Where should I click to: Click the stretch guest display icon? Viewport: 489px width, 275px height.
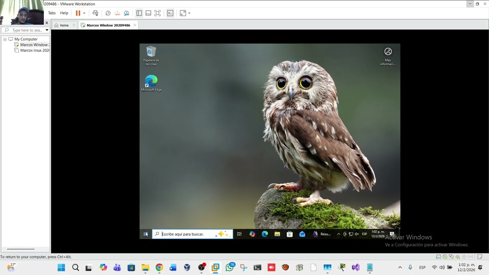[183, 13]
